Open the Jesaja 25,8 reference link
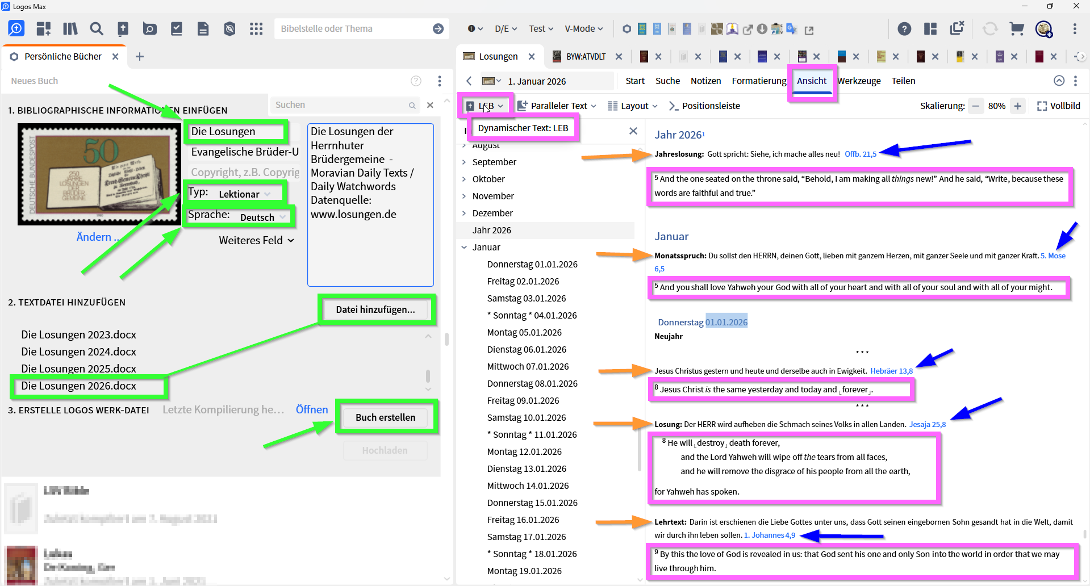 click(x=927, y=424)
